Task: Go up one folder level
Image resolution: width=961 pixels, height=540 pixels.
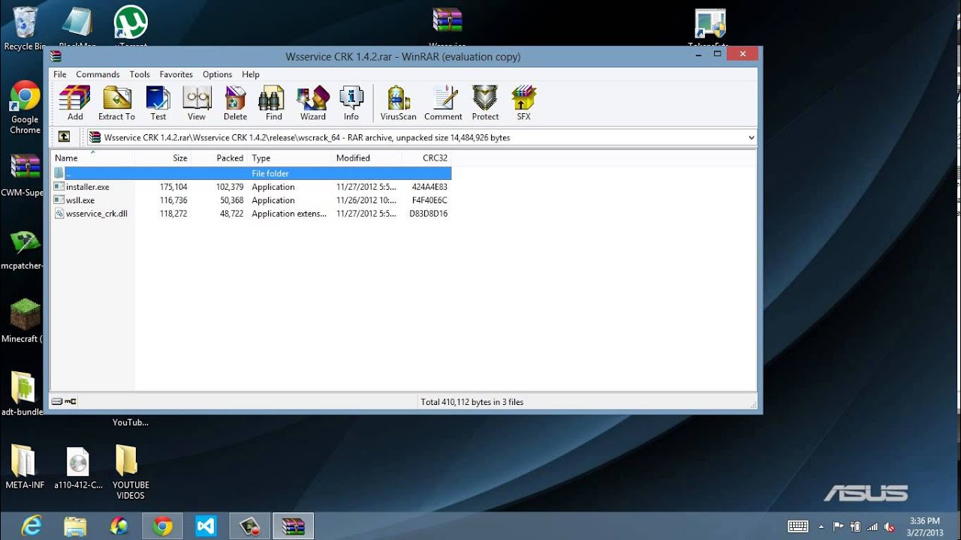Action: [x=64, y=136]
